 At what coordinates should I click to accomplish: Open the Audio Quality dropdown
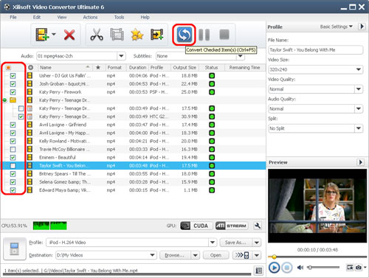[x=359, y=108]
